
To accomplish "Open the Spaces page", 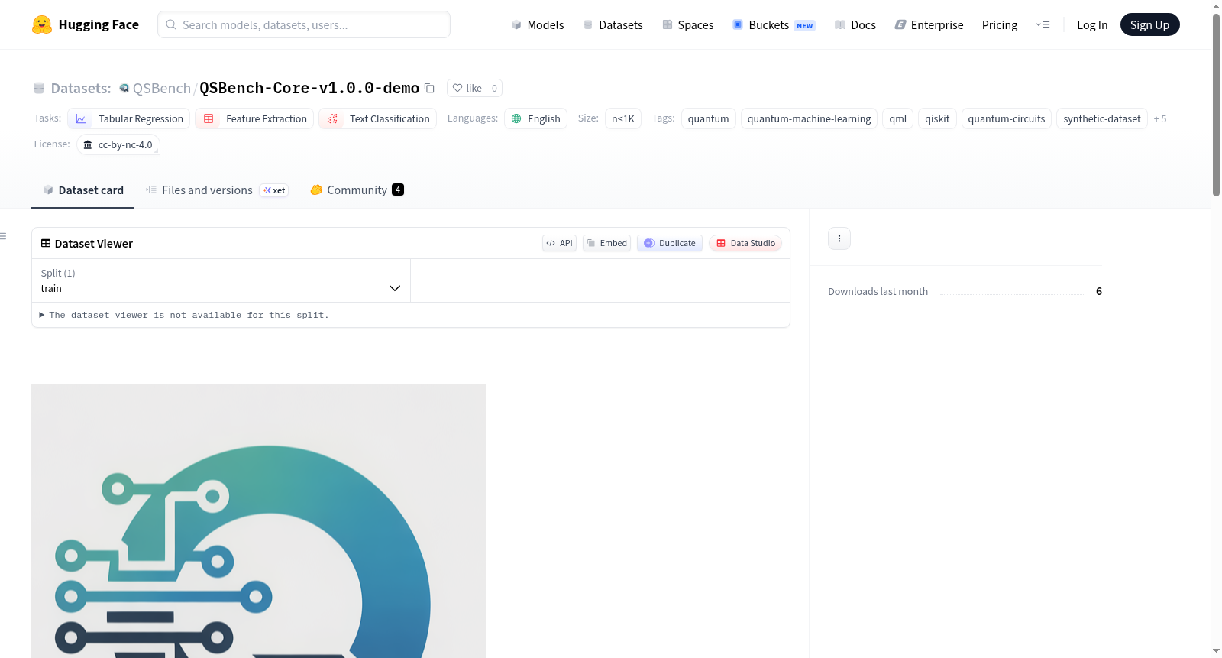I will point(687,24).
